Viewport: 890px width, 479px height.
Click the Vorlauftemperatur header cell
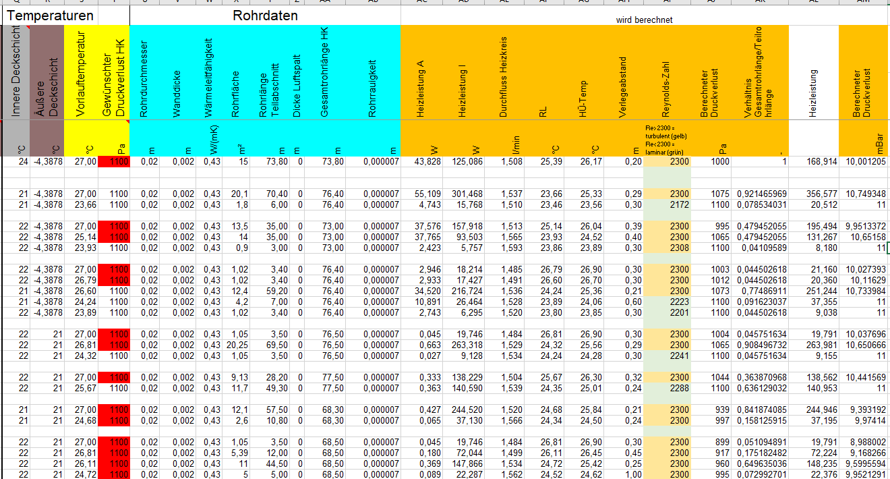click(81, 72)
